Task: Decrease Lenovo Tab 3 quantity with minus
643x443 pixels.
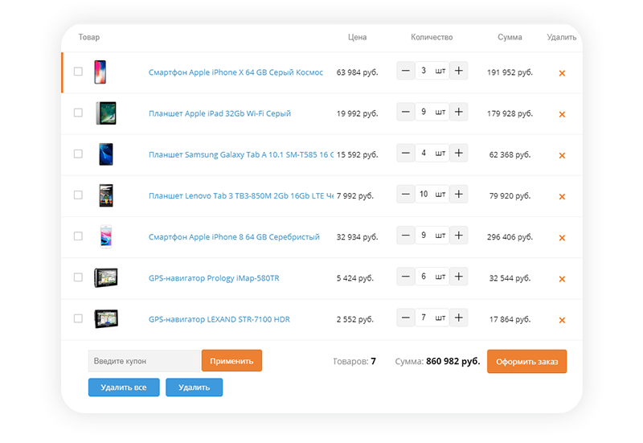Action: pyautogui.click(x=406, y=194)
